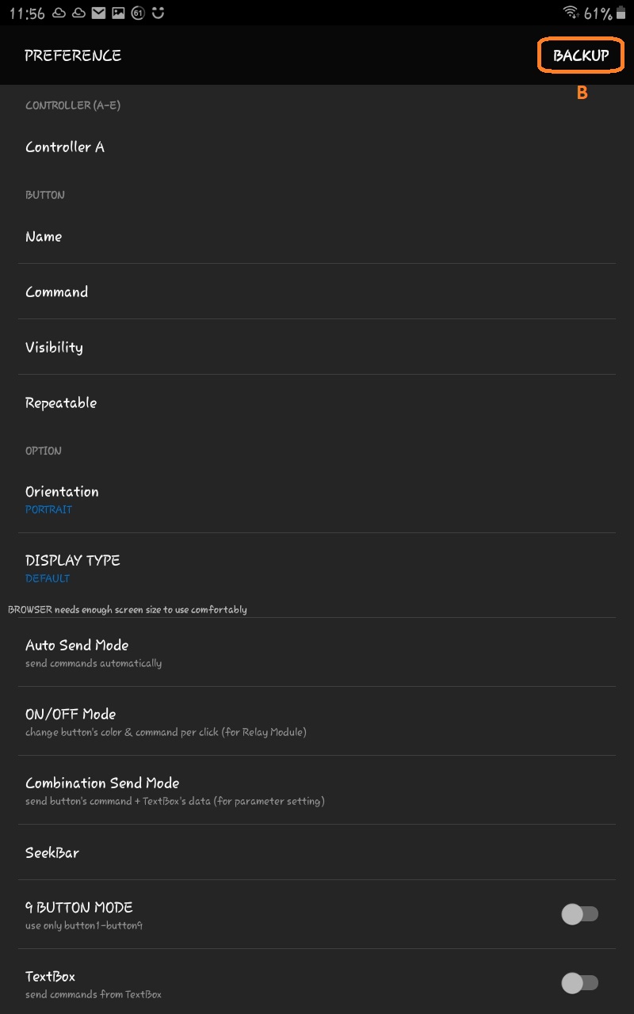634x1014 pixels.
Task: Tap the smiley face status bar icon
Action: [x=158, y=13]
